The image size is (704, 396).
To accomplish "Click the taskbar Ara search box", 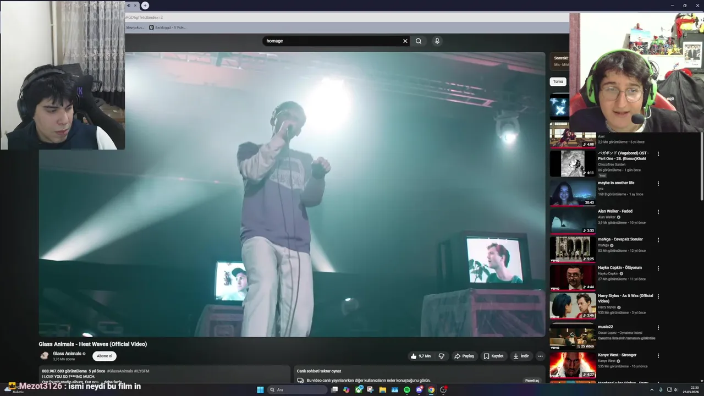I will (297, 390).
